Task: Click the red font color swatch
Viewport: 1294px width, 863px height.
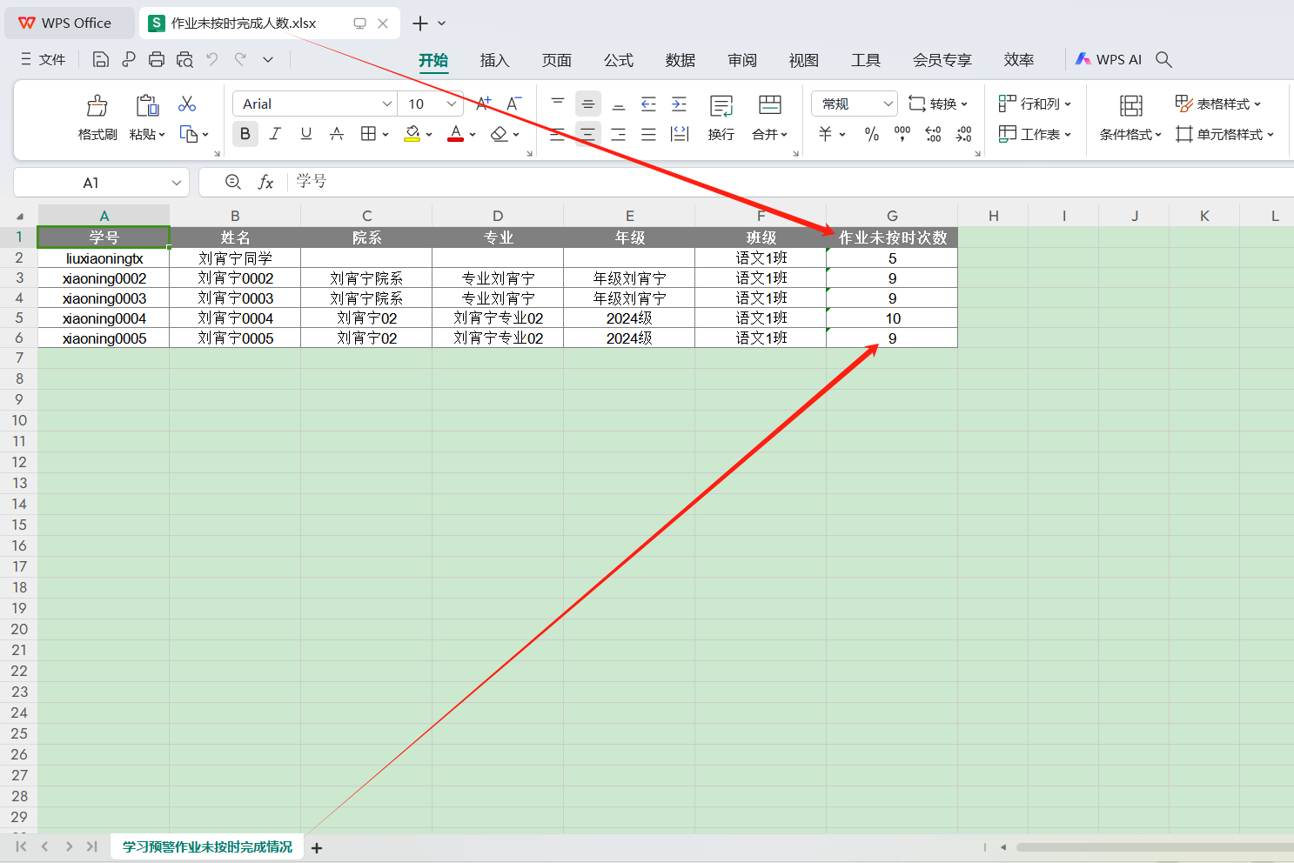Action: point(455,134)
